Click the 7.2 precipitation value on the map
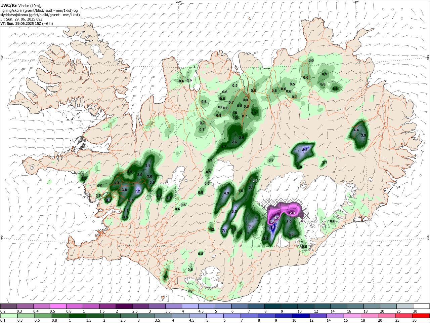This screenshot has height=323, width=430. point(137,191)
